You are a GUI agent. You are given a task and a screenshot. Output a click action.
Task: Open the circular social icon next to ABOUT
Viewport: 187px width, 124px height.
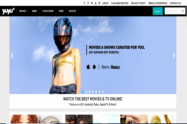coord(99,3)
